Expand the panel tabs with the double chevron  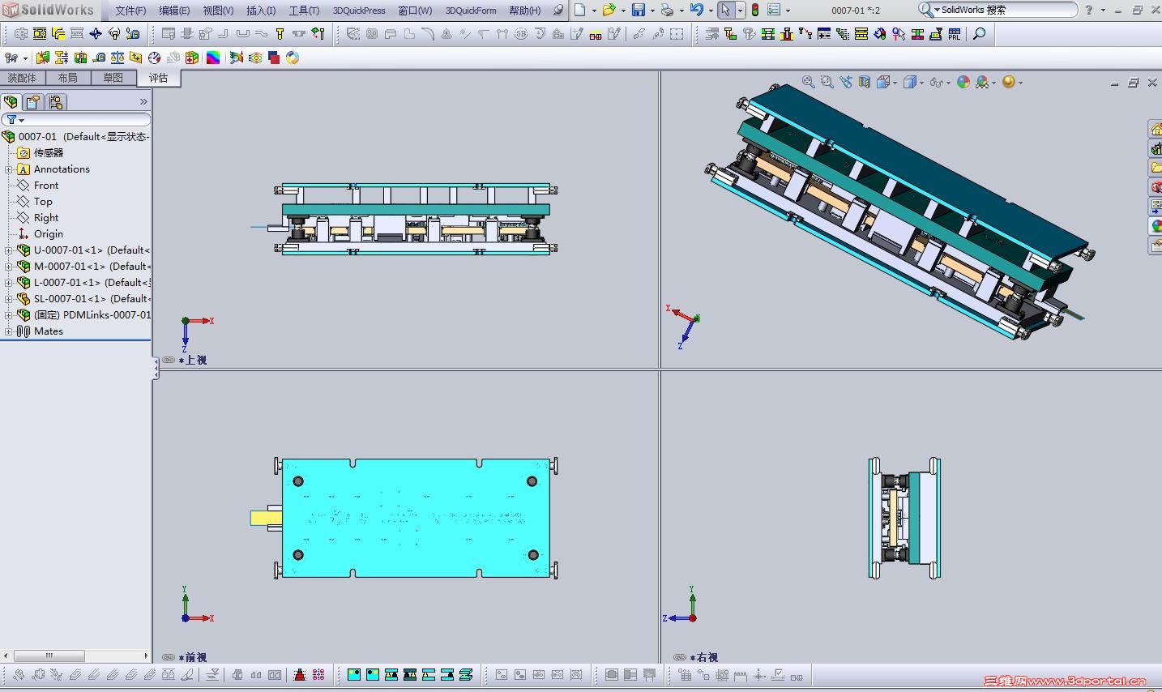143,102
